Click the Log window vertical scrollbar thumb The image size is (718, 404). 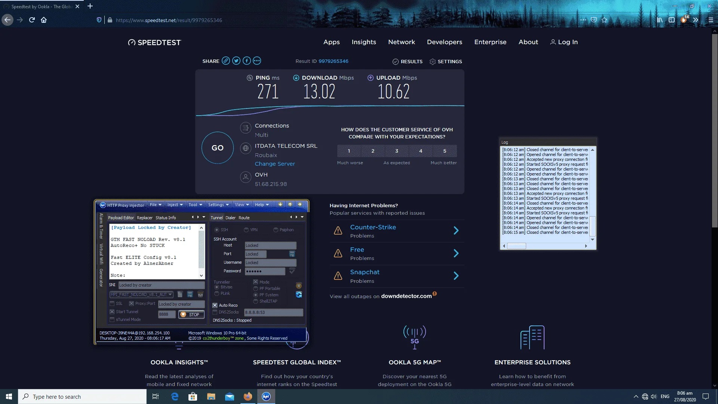click(592, 226)
